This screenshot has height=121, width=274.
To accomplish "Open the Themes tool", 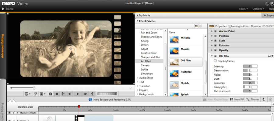I will click(253, 100).
